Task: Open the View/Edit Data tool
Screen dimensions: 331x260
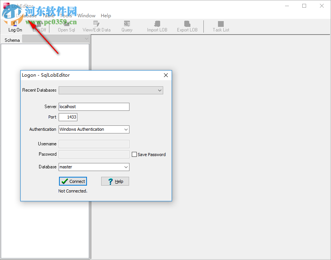Action: (x=97, y=26)
